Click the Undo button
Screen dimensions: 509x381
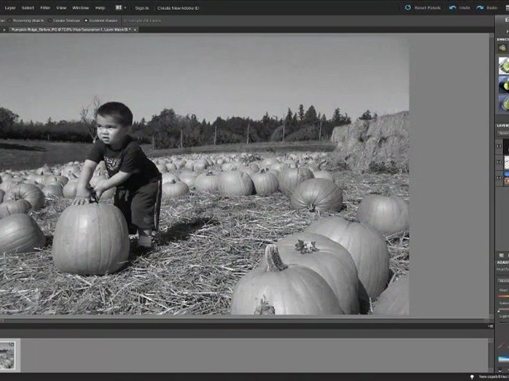[460, 7]
